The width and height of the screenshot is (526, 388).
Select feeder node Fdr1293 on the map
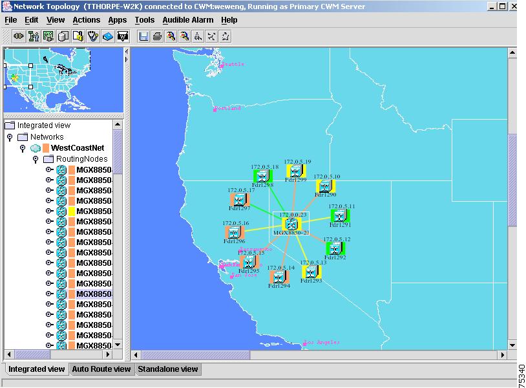point(311,272)
